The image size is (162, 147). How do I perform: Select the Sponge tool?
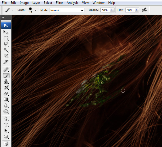pyautogui.click(x=6, y=111)
